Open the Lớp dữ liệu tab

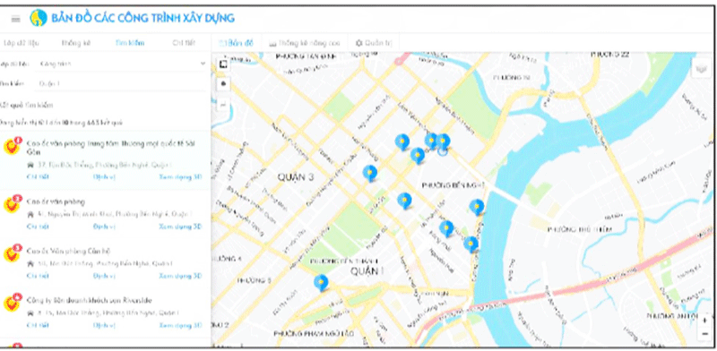pos(21,43)
